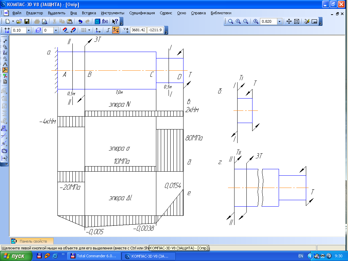Open the Библиотеки menu

[221, 13]
